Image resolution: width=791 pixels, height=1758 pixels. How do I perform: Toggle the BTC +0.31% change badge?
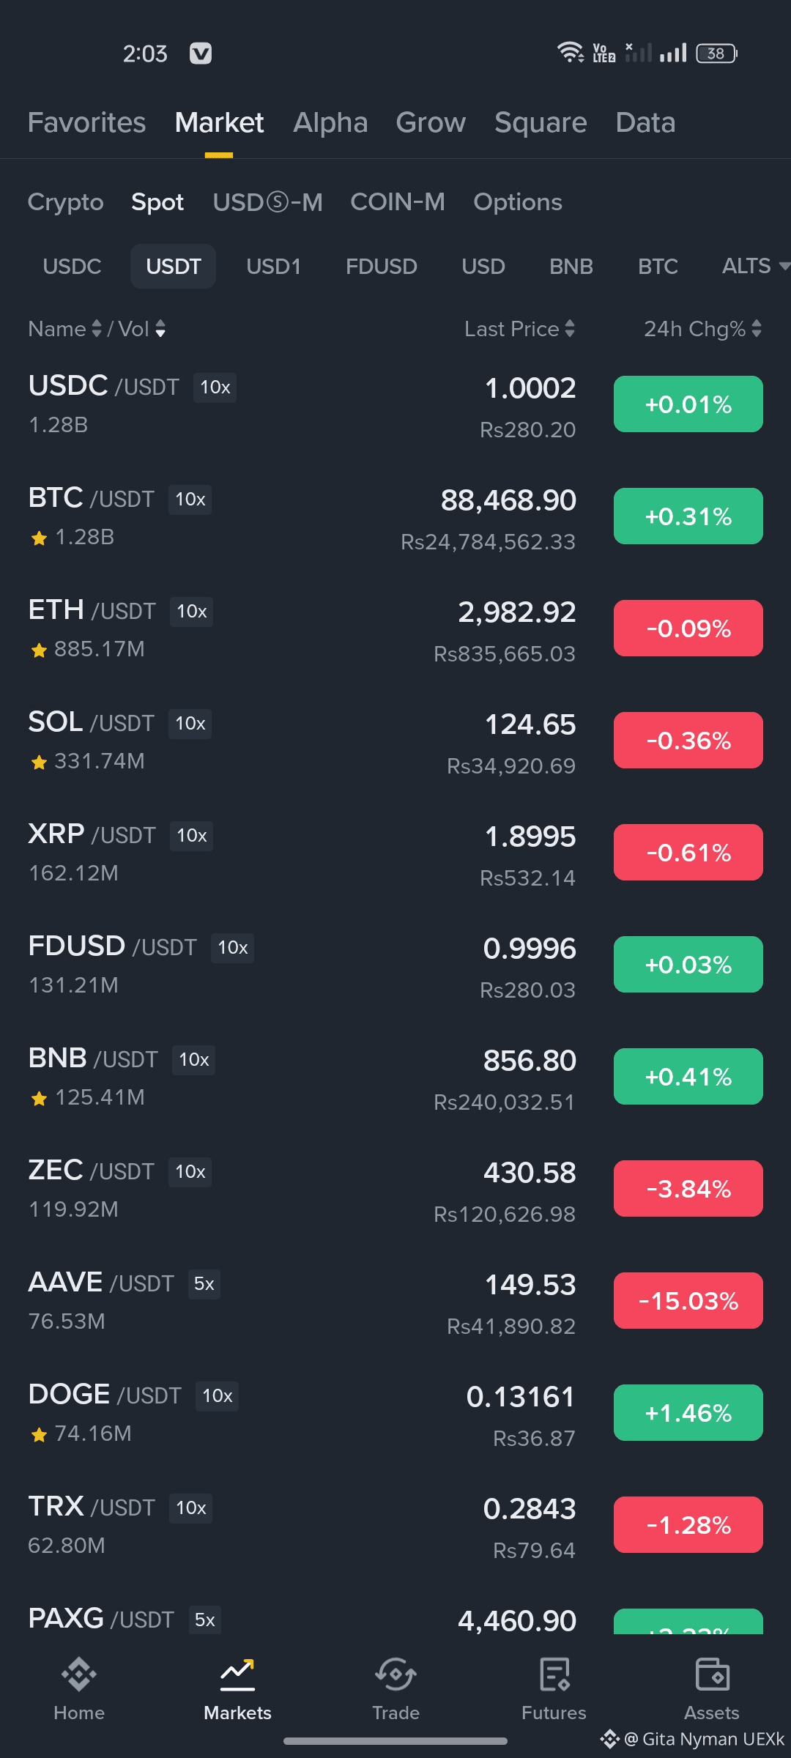pyautogui.click(x=688, y=516)
